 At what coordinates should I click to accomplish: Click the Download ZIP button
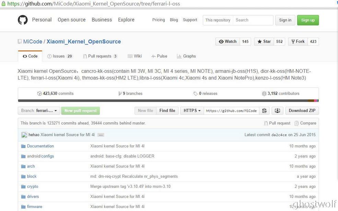[302, 111]
